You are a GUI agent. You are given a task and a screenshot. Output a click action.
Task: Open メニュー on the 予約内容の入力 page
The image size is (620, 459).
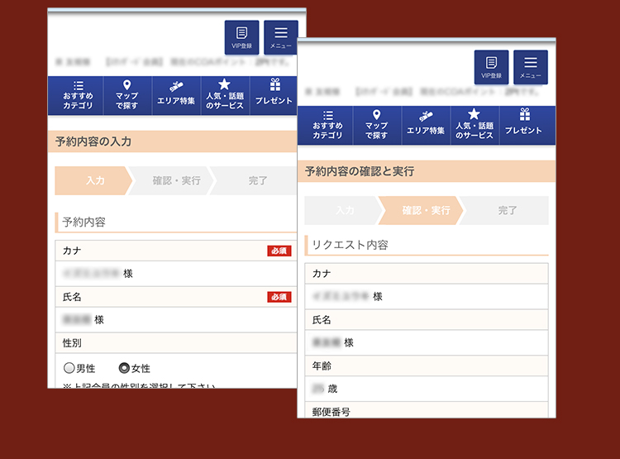coord(281,37)
